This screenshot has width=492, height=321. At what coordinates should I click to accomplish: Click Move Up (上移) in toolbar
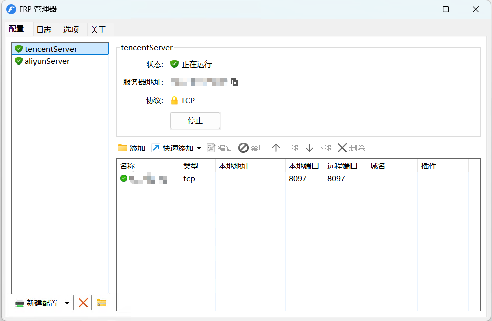click(x=285, y=148)
